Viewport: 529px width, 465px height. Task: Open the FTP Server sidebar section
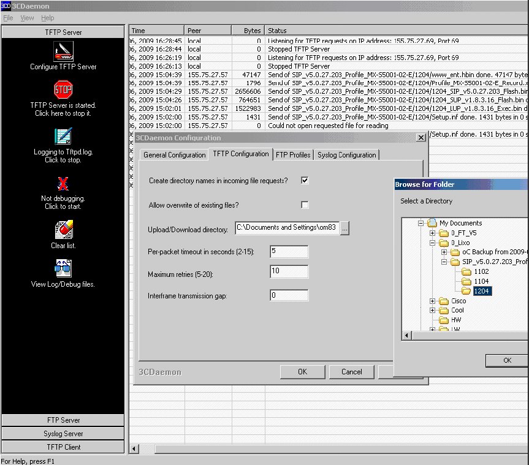point(63,420)
